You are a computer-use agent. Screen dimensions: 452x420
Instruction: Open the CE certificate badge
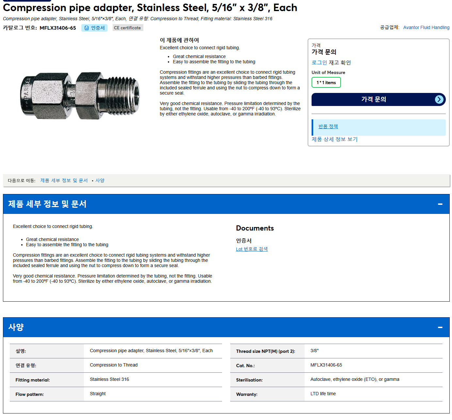128,28
